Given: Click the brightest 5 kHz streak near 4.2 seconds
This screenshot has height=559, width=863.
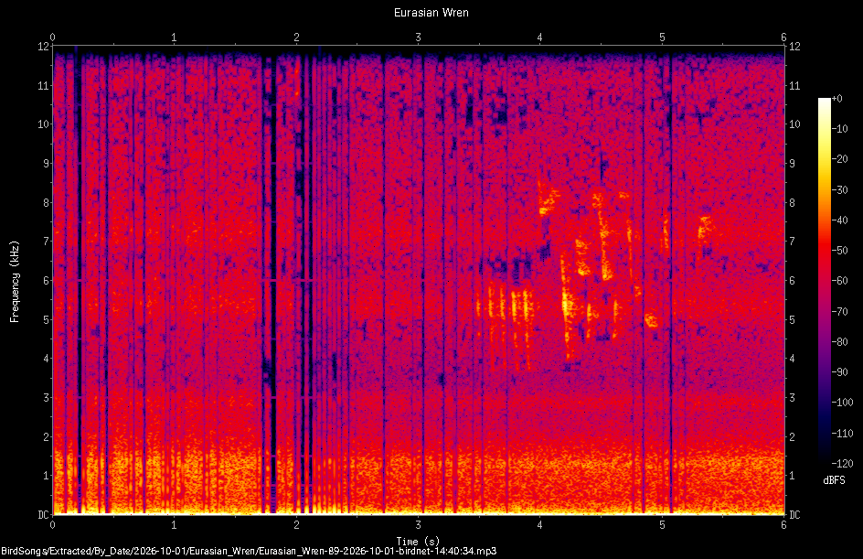Looking at the screenshot, I should (568, 305).
